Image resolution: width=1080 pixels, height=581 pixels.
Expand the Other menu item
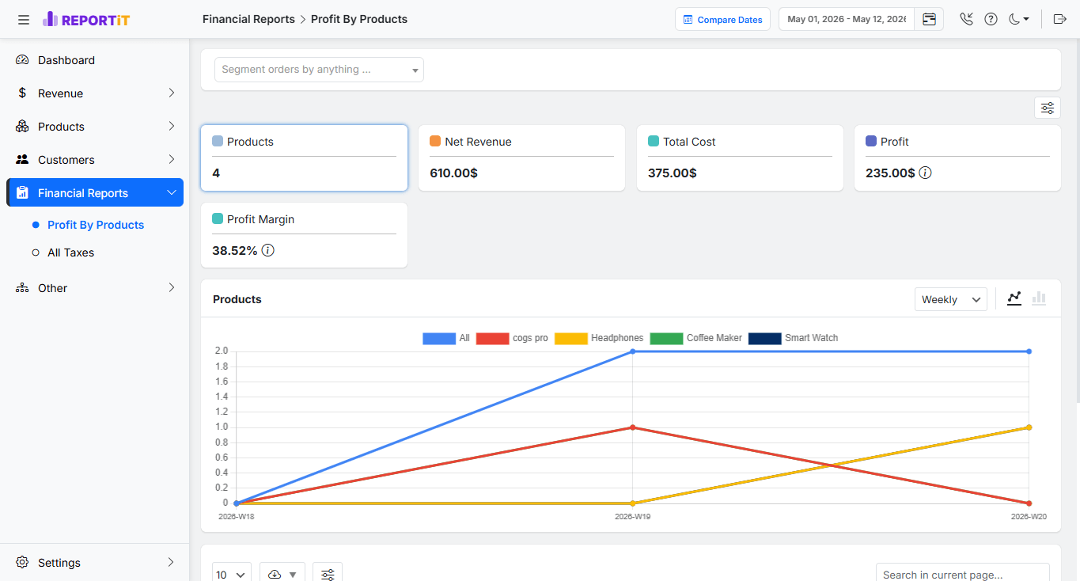click(95, 288)
